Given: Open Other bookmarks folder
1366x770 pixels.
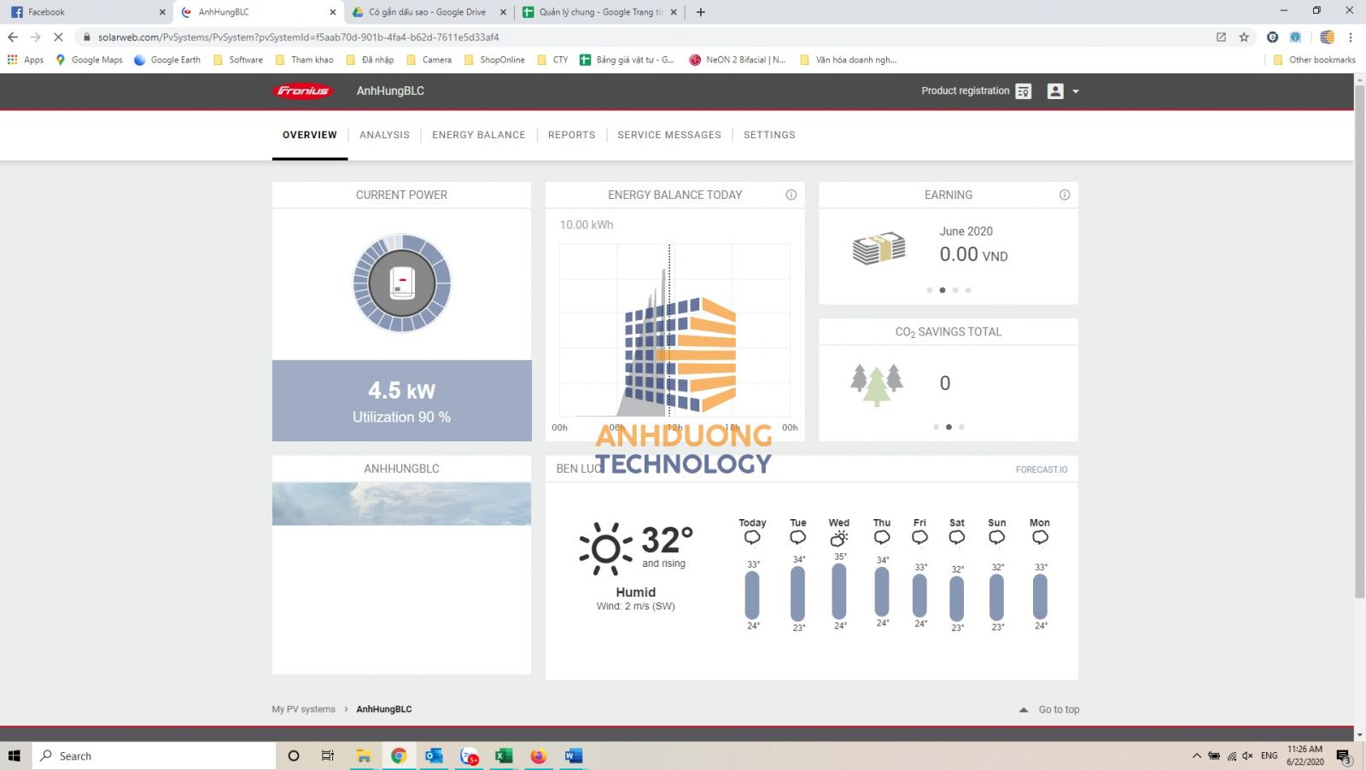Looking at the screenshot, I should click(1314, 60).
